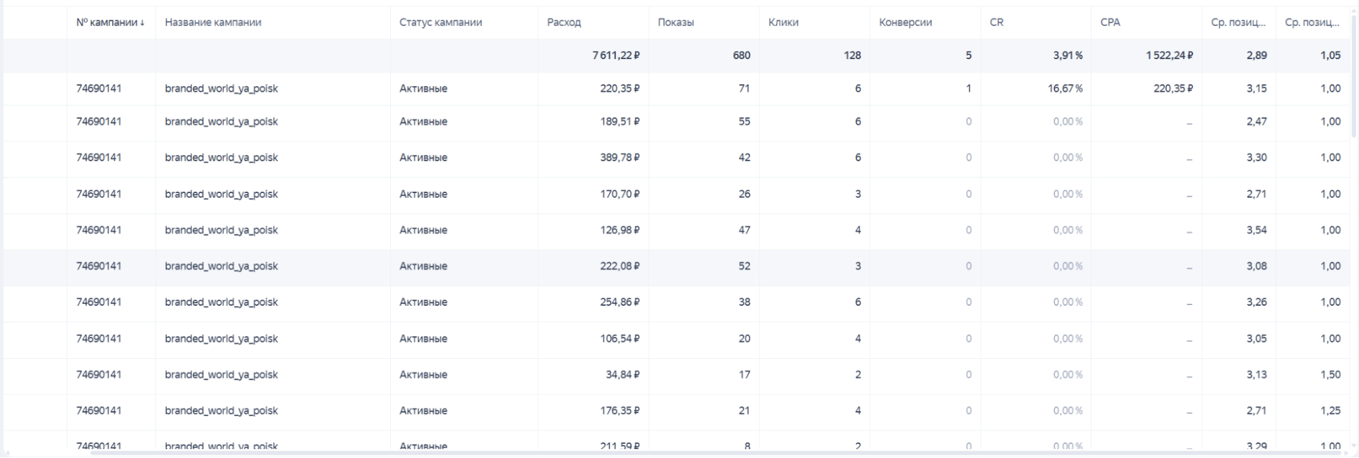This screenshot has width=1359, height=458.
Task: Sort by the Название кампании column header
Action: click(x=213, y=22)
